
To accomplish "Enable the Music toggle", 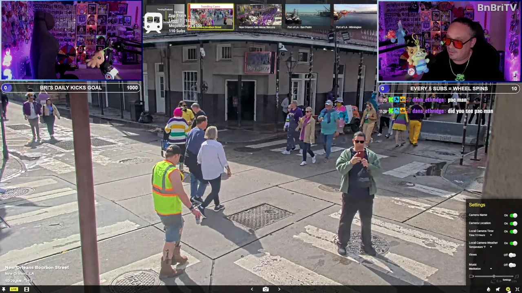I will (x=512, y=265).
